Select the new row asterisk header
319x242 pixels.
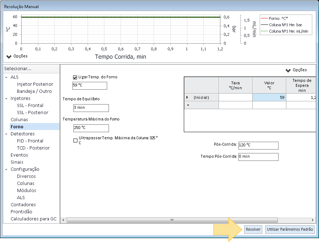click(202, 105)
